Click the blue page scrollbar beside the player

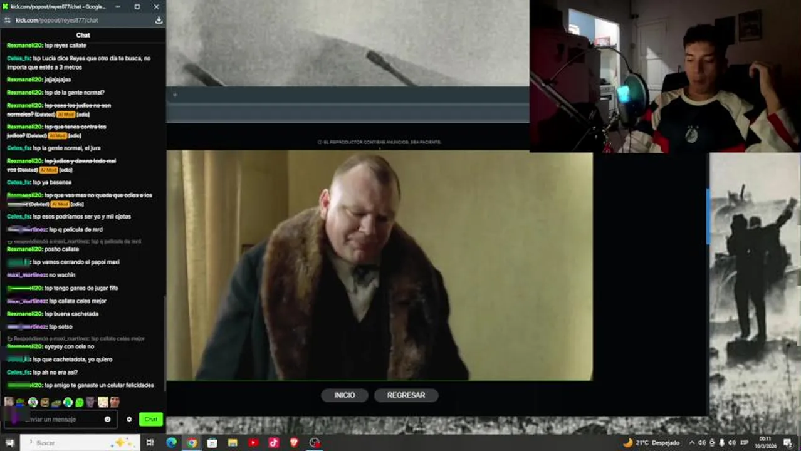[x=708, y=216]
